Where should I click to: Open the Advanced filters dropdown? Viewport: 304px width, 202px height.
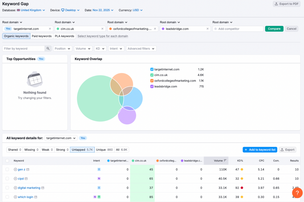point(141,48)
